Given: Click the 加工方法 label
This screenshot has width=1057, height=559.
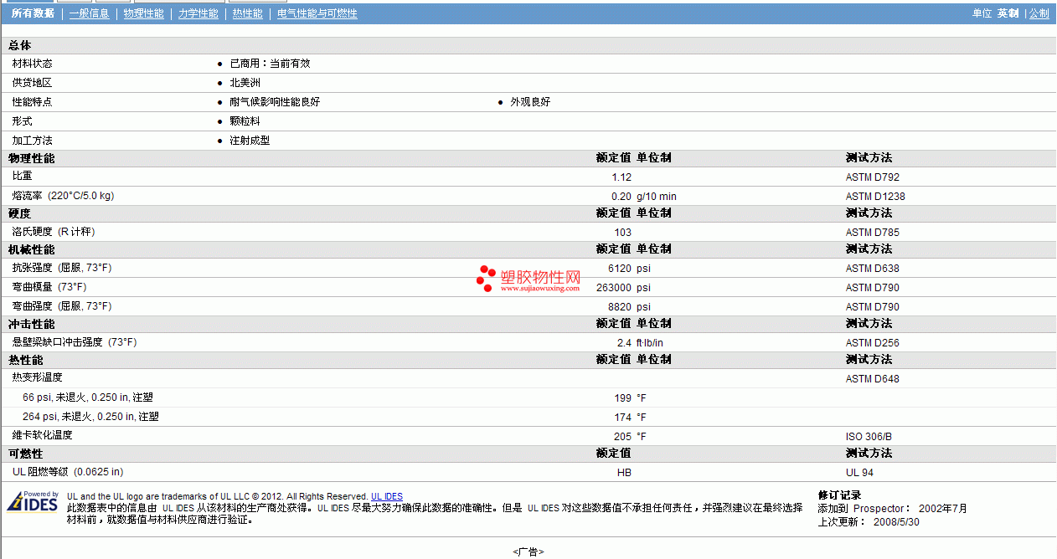Looking at the screenshot, I should point(33,141).
